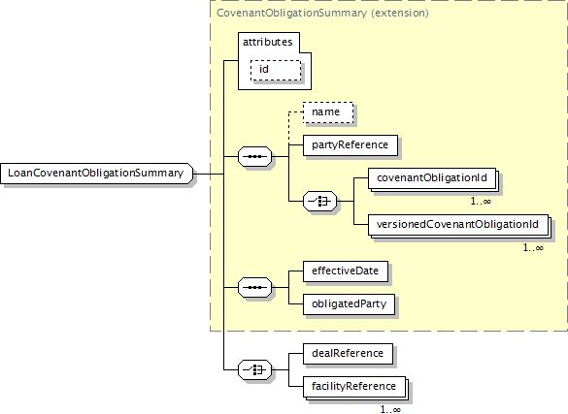The height and width of the screenshot is (414, 568).
Task: Click the attributes tab label
Action: click(268, 42)
